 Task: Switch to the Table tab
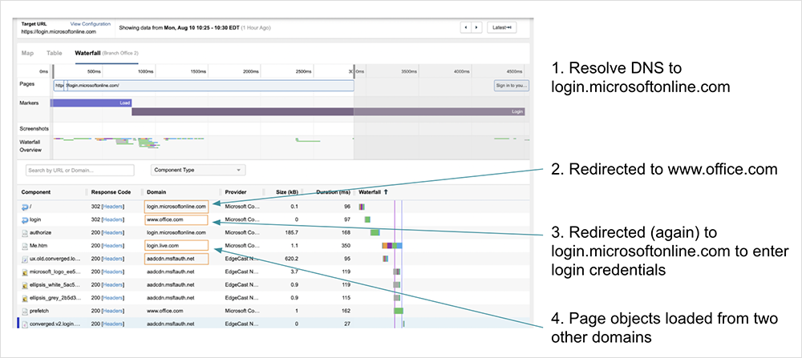pos(54,54)
